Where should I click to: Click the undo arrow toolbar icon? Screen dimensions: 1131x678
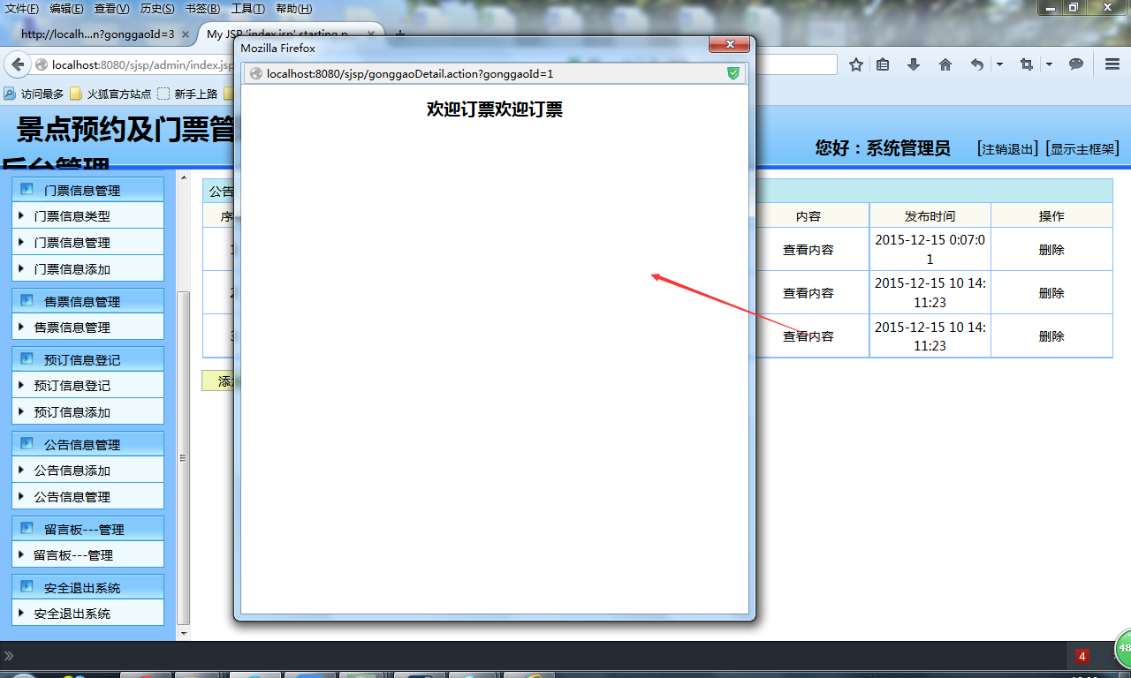pyautogui.click(x=977, y=64)
